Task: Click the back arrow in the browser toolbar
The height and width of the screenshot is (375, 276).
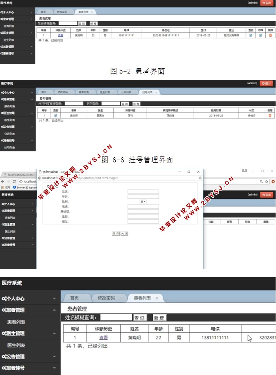Action: point(3,181)
